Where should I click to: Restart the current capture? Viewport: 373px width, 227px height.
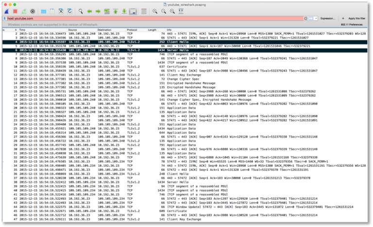pyautogui.click(x=23, y=10)
